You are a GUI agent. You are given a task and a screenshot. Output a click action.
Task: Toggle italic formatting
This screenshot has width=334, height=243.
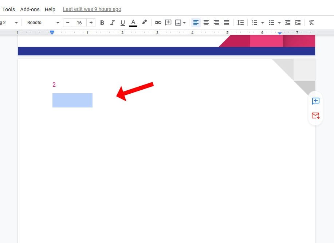pos(112,23)
